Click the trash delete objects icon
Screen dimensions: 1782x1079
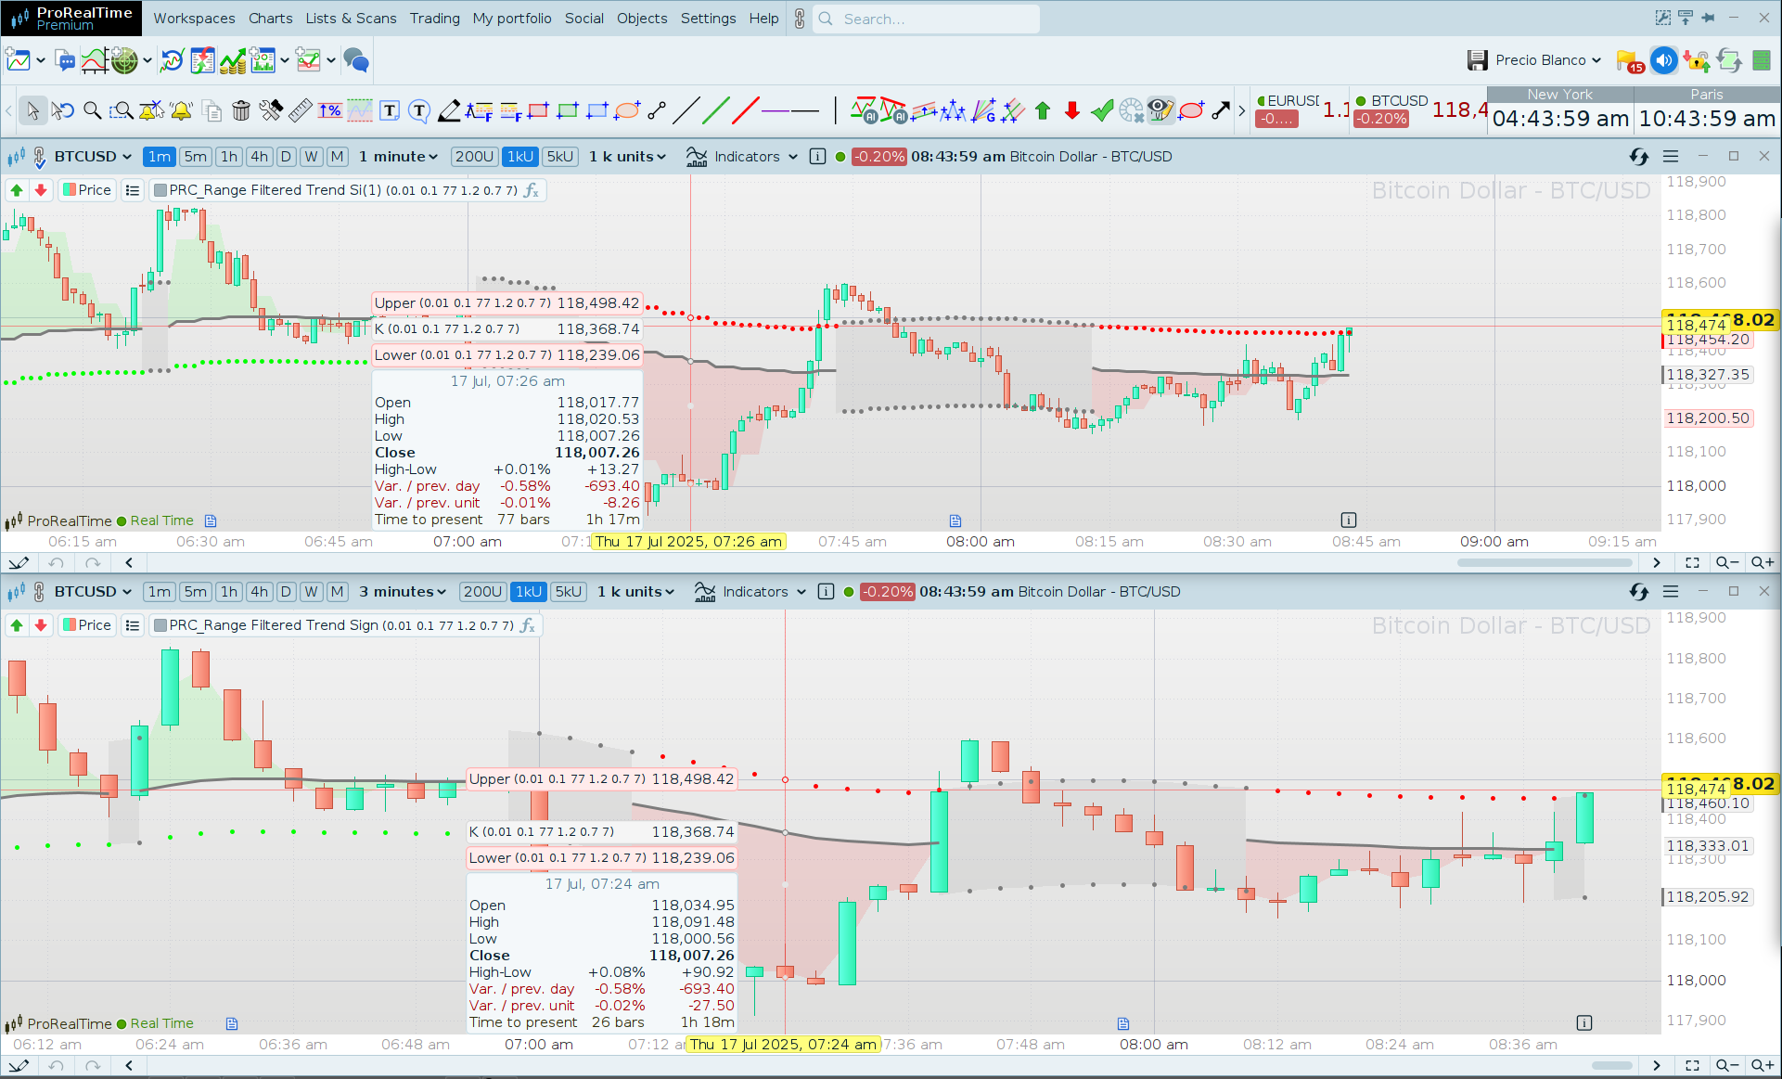coord(241,111)
